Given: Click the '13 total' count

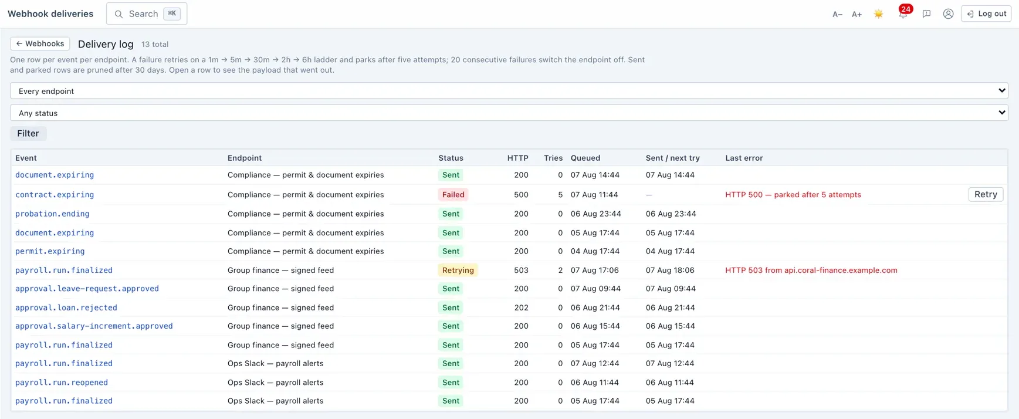Looking at the screenshot, I should (x=155, y=44).
